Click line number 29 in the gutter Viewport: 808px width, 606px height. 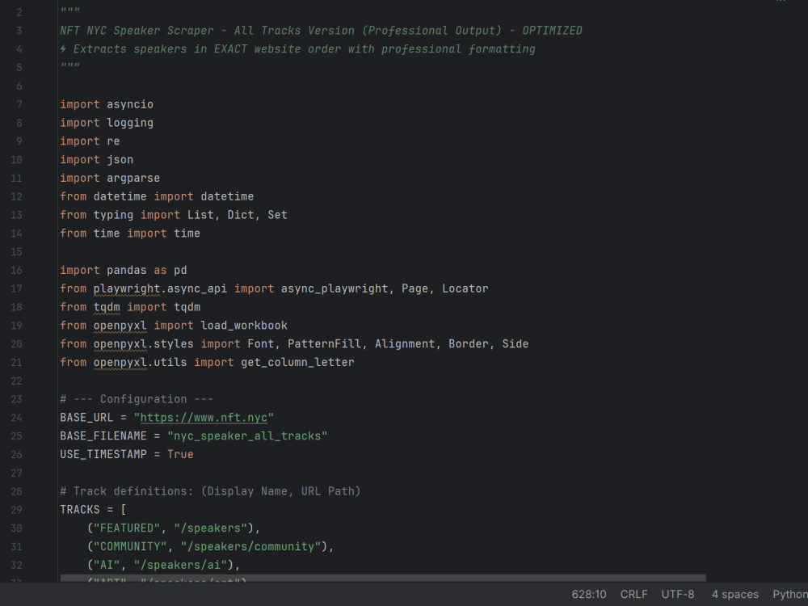(x=16, y=510)
